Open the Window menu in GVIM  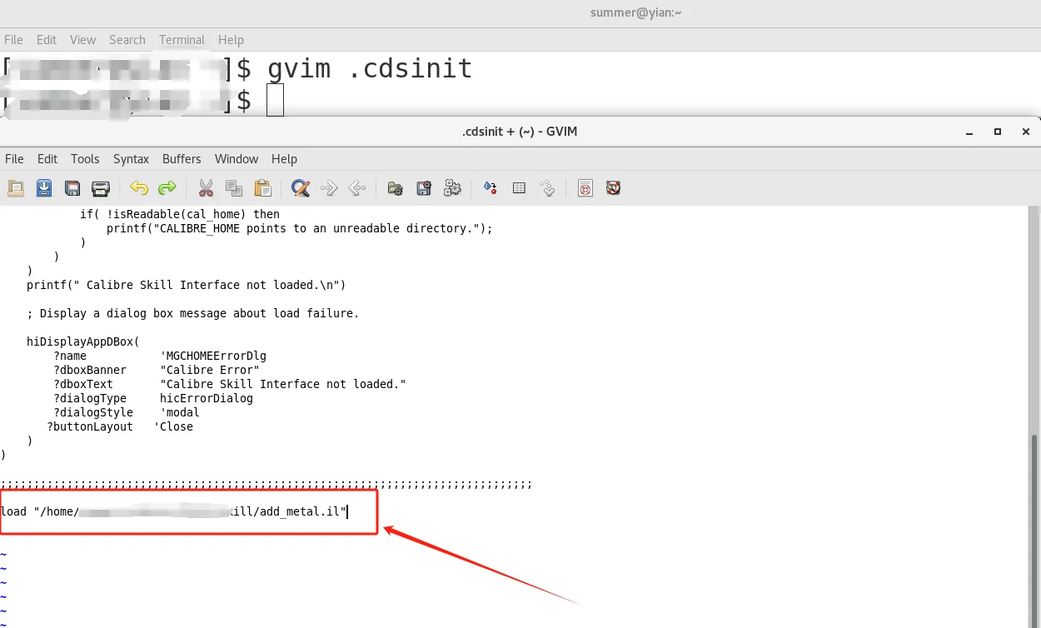(x=237, y=158)
